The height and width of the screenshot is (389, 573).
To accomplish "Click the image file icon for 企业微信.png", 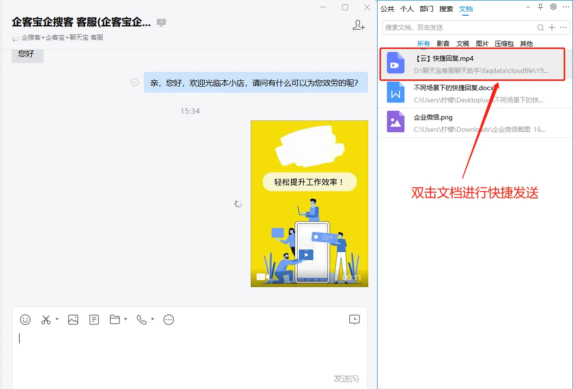I will (395, 122).
